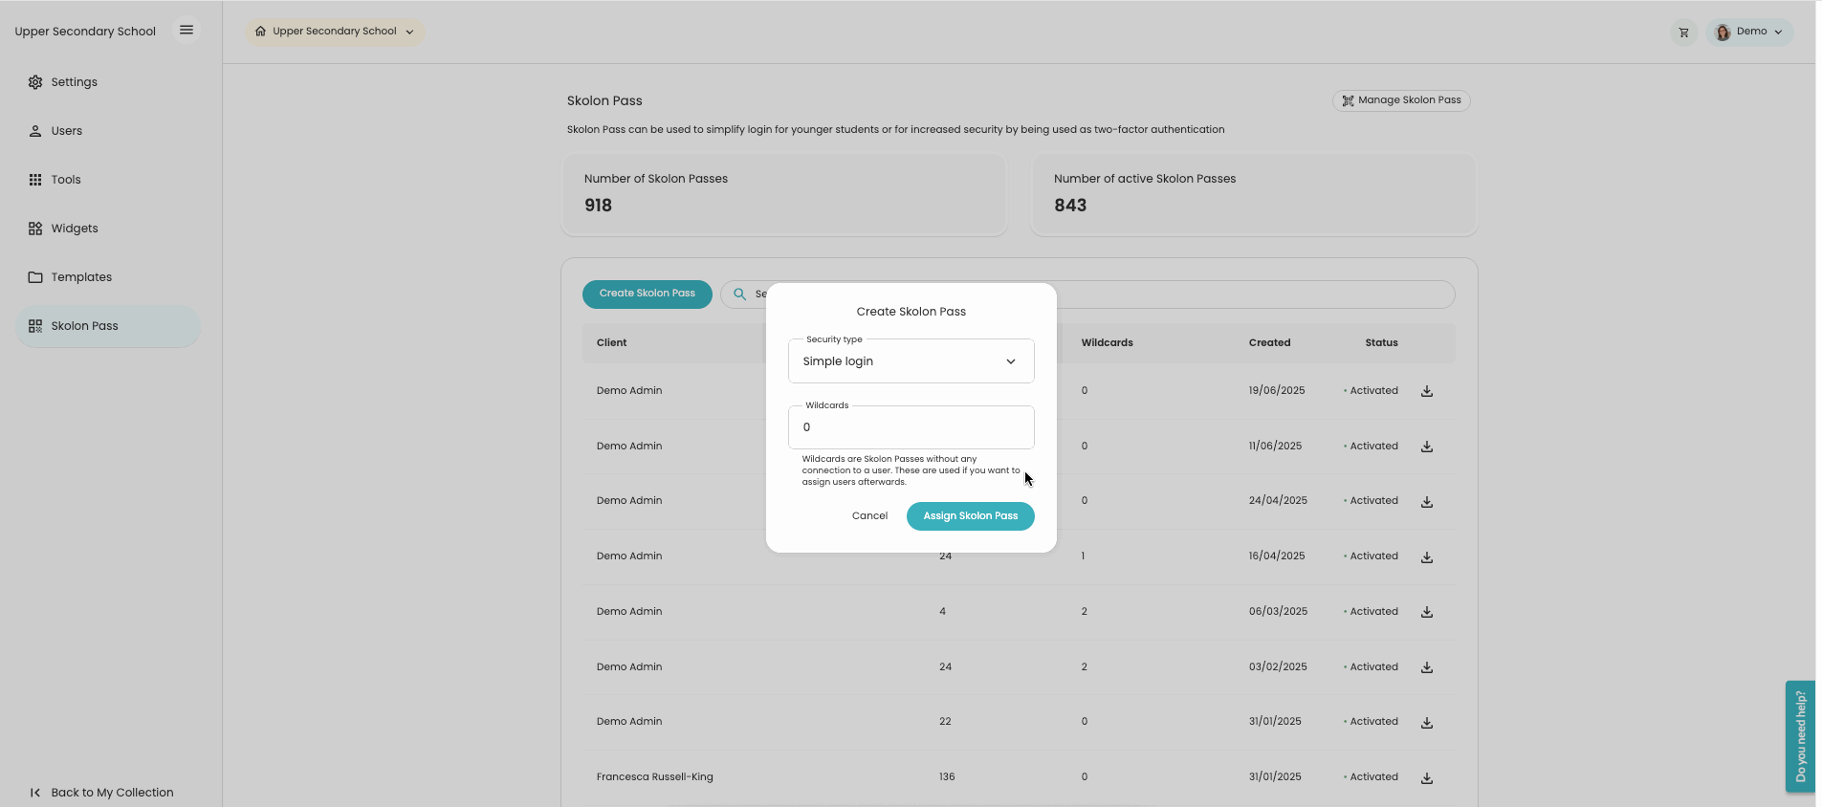Download Francesca Russell-King's Skolon Pass

pos(1426,778)
